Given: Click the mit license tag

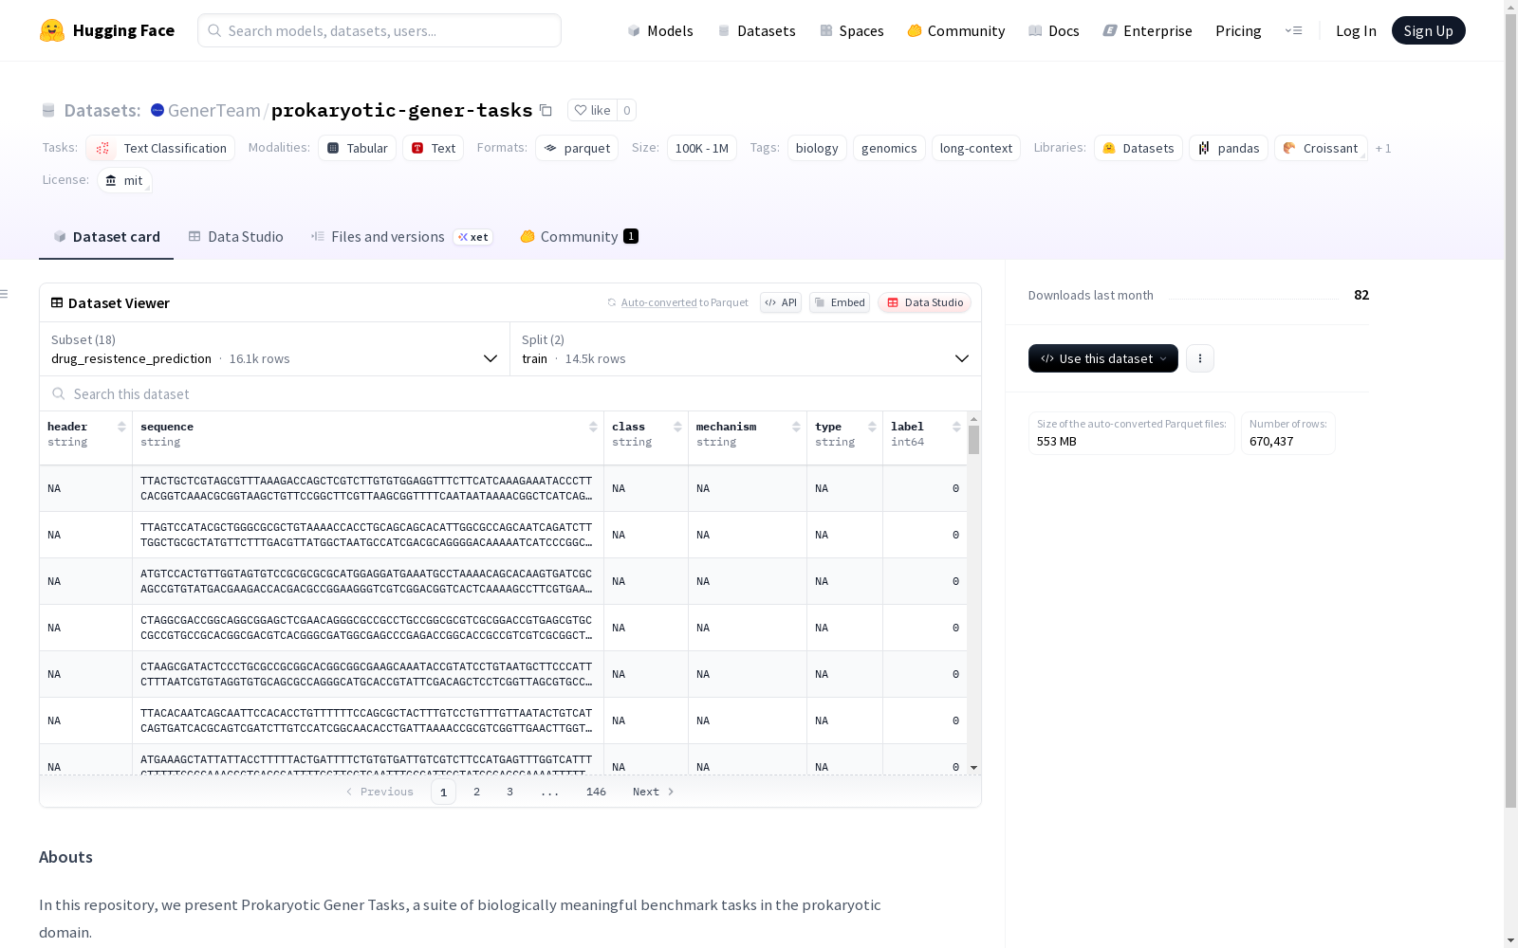Looking at the screenshot, I should tap(124, 180).
